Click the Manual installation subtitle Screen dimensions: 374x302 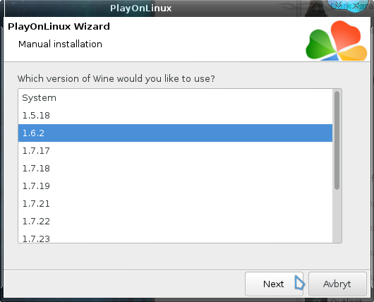point(60,44)
